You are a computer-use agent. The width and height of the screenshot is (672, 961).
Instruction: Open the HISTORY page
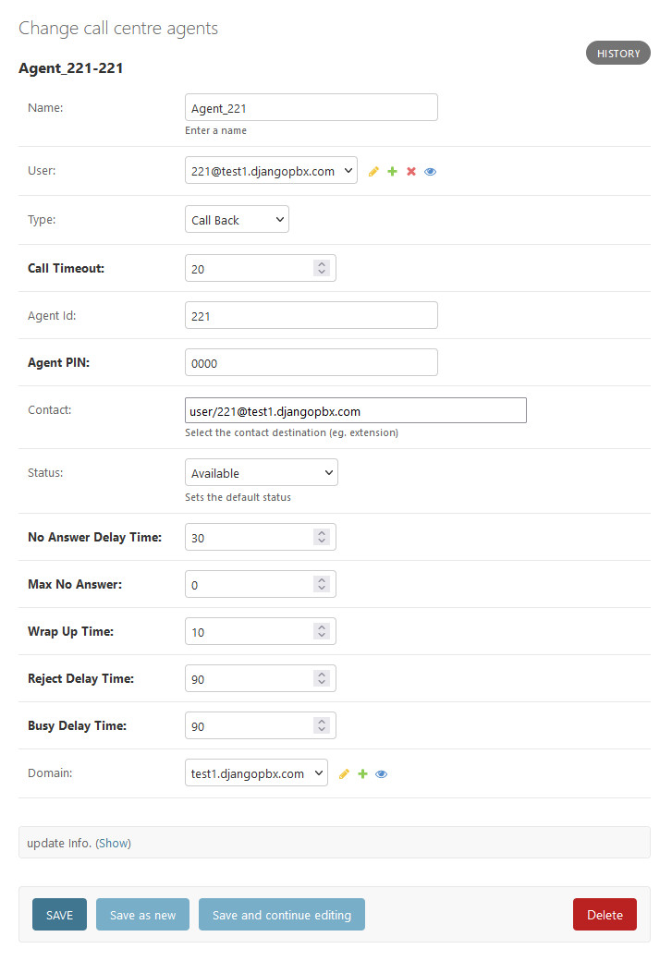pos(617,54)
